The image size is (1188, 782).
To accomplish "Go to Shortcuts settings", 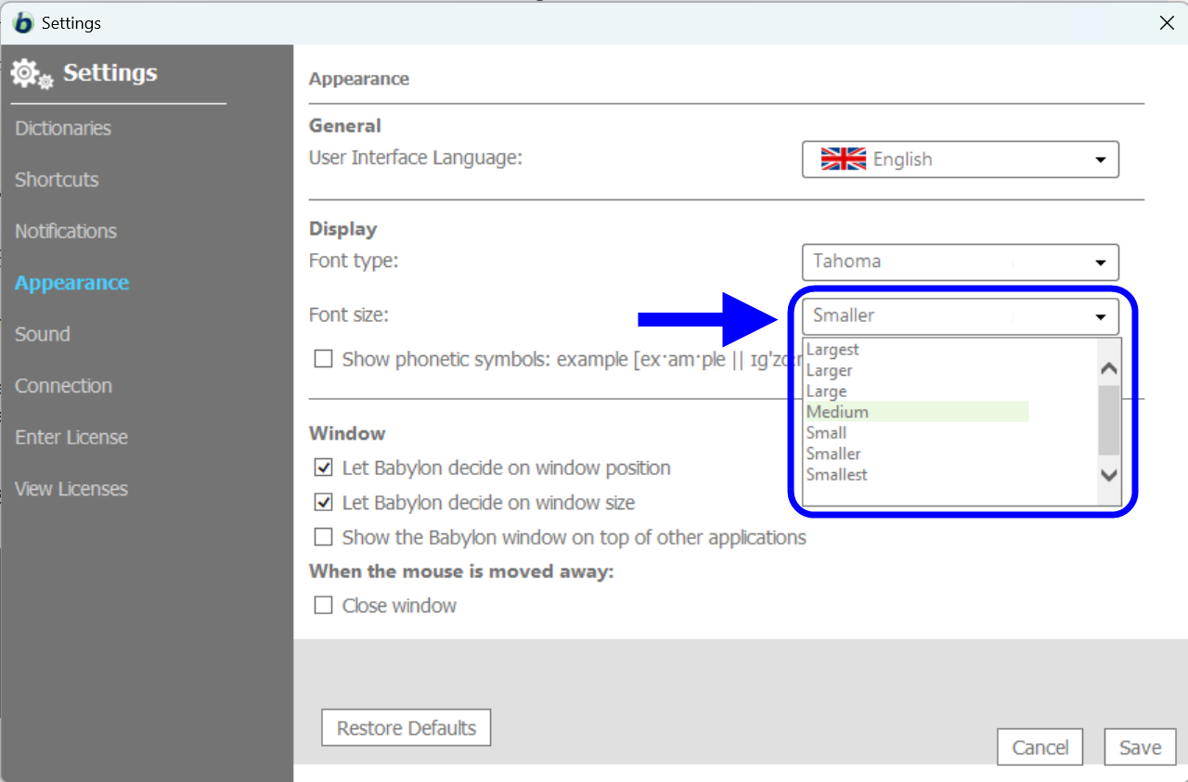I will coord(57,180).
